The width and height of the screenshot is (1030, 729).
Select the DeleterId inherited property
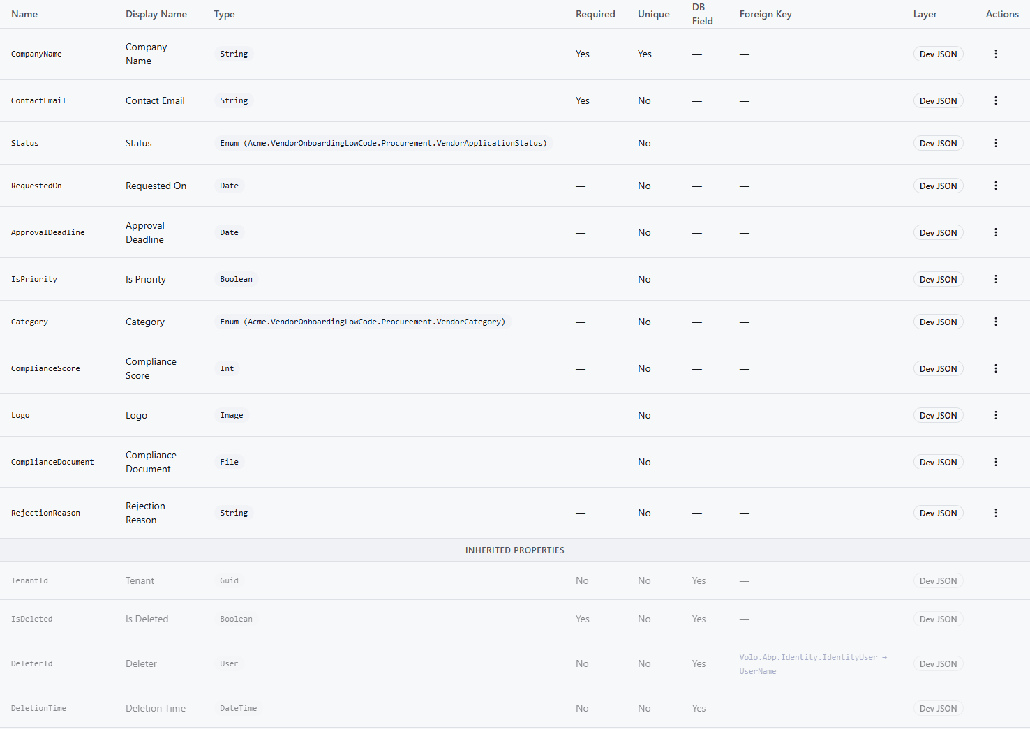pyautogui.click(x=31, y=663)
